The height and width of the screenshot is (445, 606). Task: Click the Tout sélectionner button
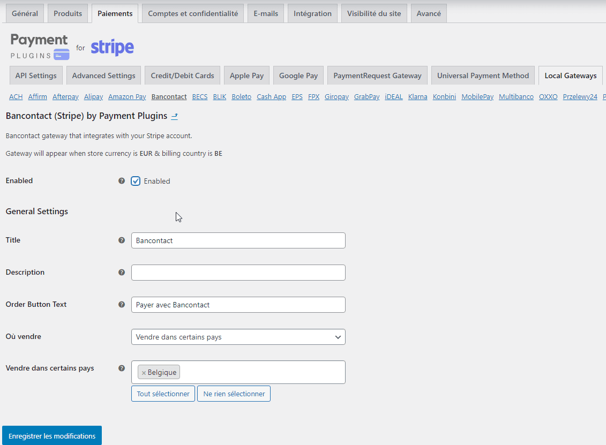[x=163, y=393]
